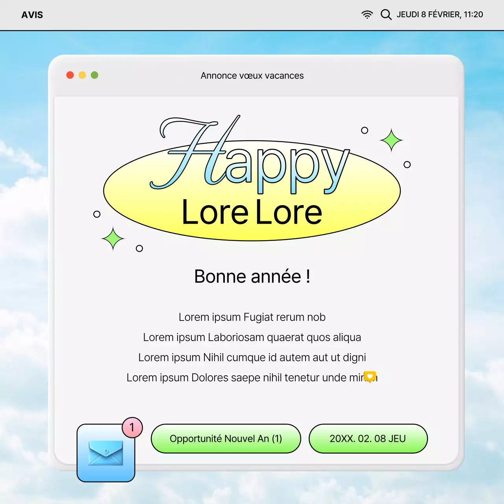This screenshot has height=504, width=504.
Task: Click the red notification badge showing 1
Action: [132, 428]
